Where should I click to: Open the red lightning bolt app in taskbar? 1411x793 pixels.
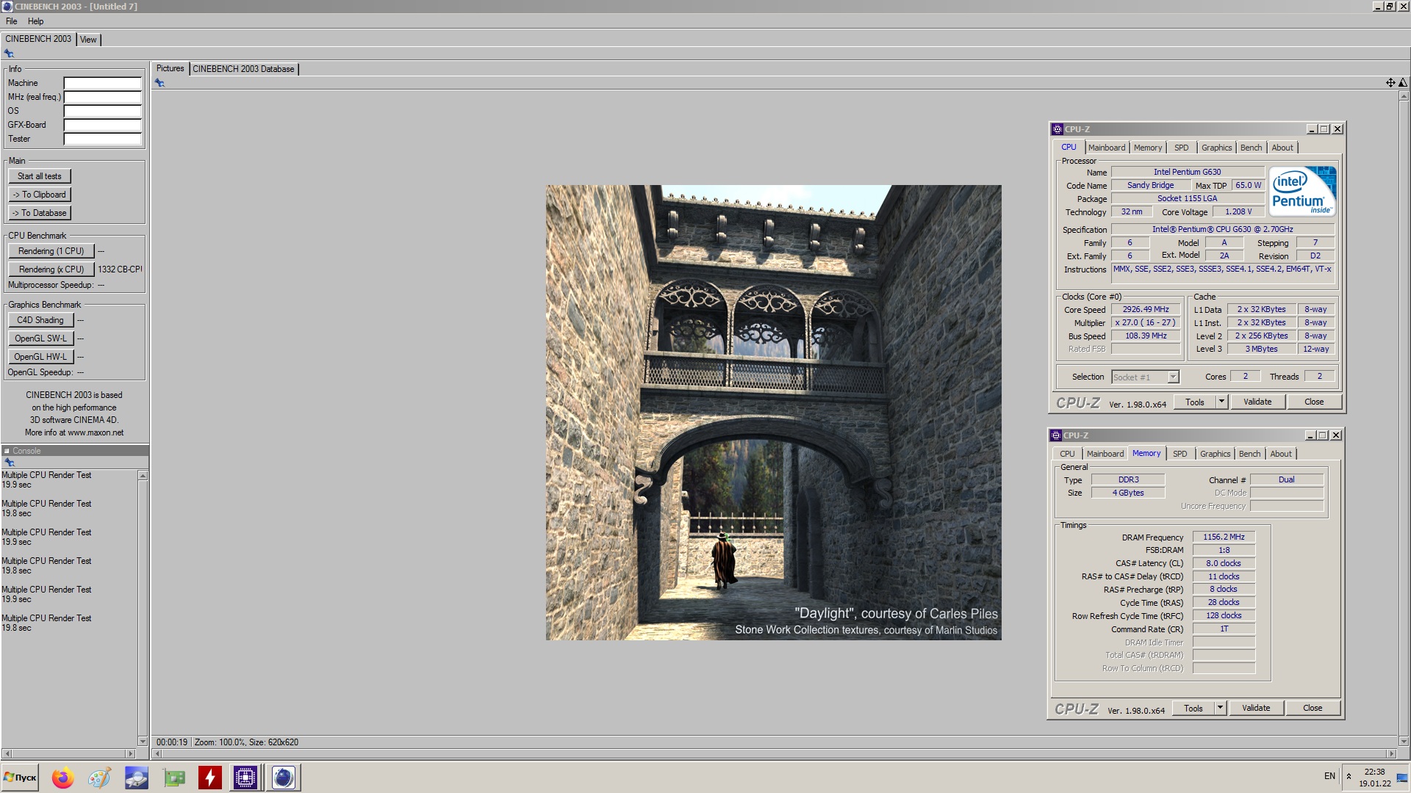[210, 778]
